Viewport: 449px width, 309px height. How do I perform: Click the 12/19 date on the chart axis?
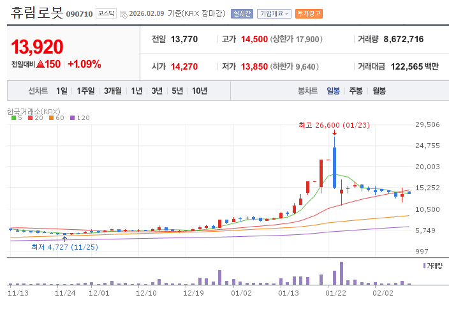pos(193,293)
